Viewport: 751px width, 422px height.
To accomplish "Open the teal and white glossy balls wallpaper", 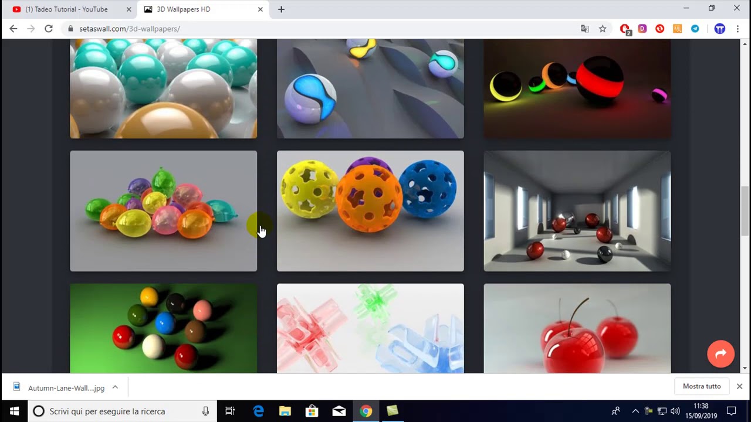I will [x=164, y=89].
